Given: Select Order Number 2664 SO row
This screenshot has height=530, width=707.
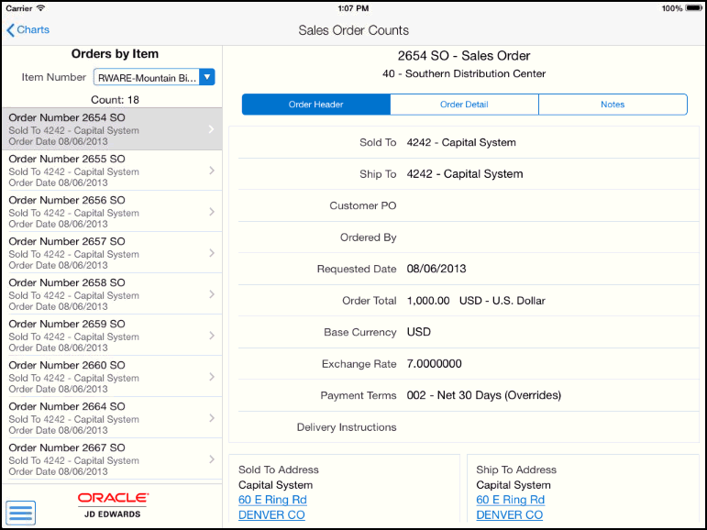Looking at the screenshot, I should pyautogui.click(x=112, y=418).
